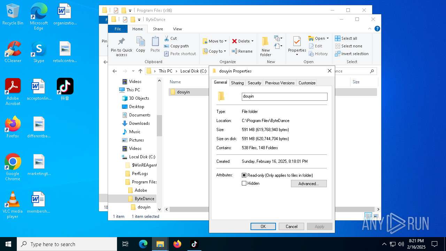Open VLC media player shortcut
446x251 pixels.
(13, 205)
